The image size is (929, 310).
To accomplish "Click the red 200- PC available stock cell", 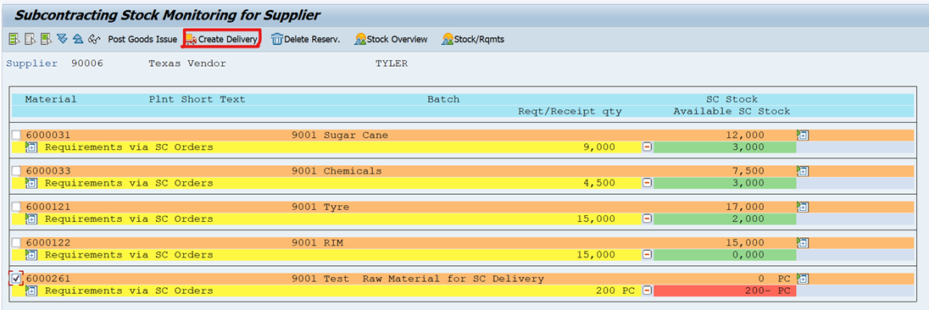I will click(x=726, y=291).
